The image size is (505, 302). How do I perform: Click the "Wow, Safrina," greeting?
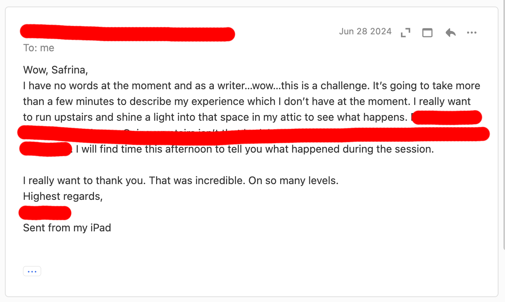[55, 70]
